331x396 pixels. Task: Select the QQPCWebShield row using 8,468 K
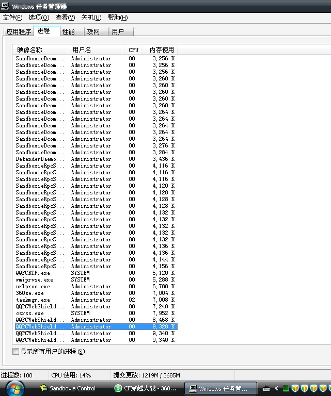(96, 320)
